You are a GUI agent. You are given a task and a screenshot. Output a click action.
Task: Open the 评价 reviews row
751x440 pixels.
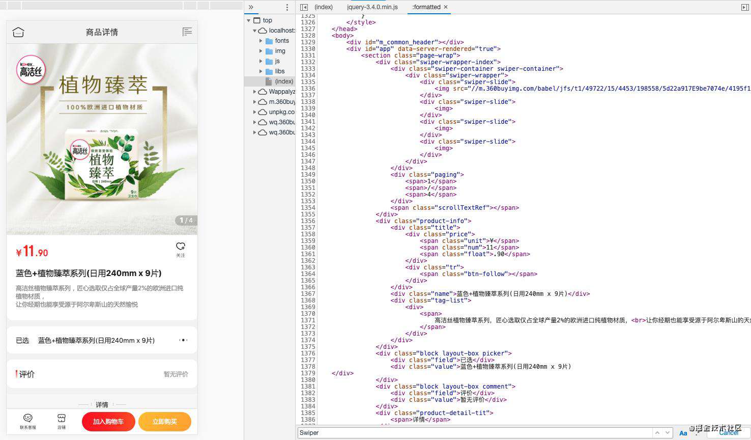coord(102,374)
